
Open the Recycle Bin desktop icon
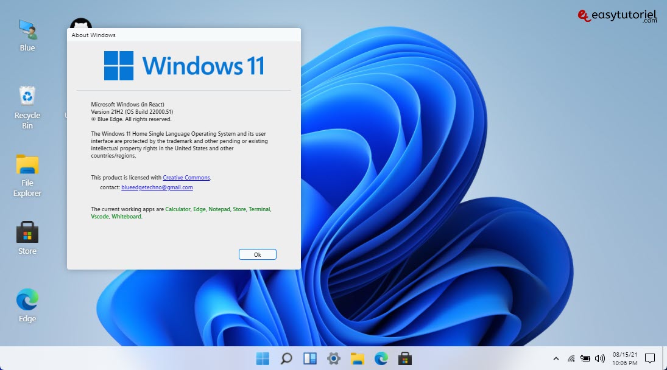point(27,107)
